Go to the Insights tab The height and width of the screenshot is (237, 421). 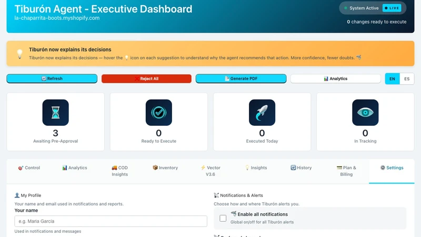(x=256, y=171)
